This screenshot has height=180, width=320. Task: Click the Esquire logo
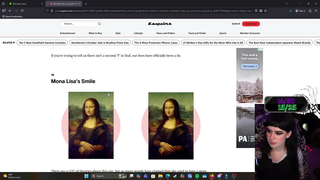[x=160, y=24]
